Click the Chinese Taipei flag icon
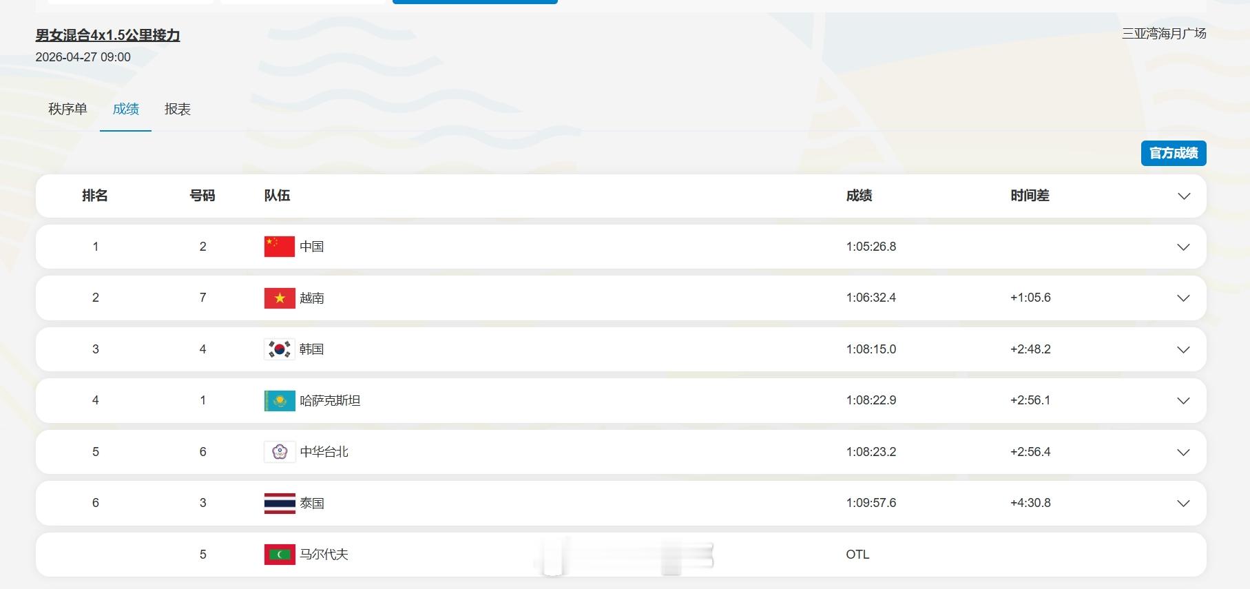 click(280, 452)
